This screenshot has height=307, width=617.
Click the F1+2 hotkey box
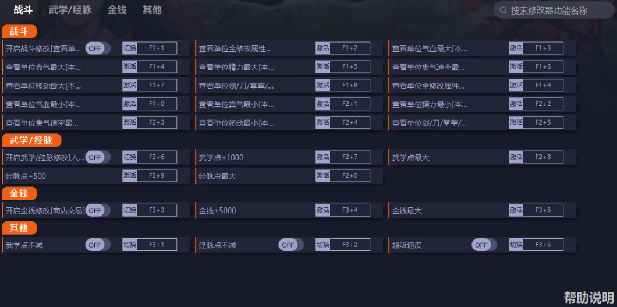[350, 48]
